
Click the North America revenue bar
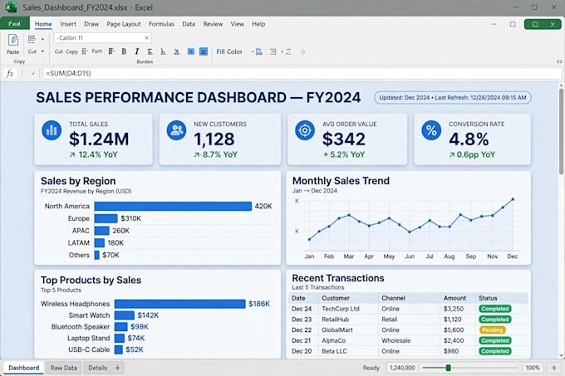173,206
